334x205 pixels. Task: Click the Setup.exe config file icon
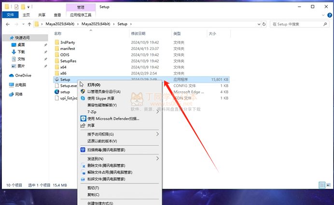tap(56, 86)
